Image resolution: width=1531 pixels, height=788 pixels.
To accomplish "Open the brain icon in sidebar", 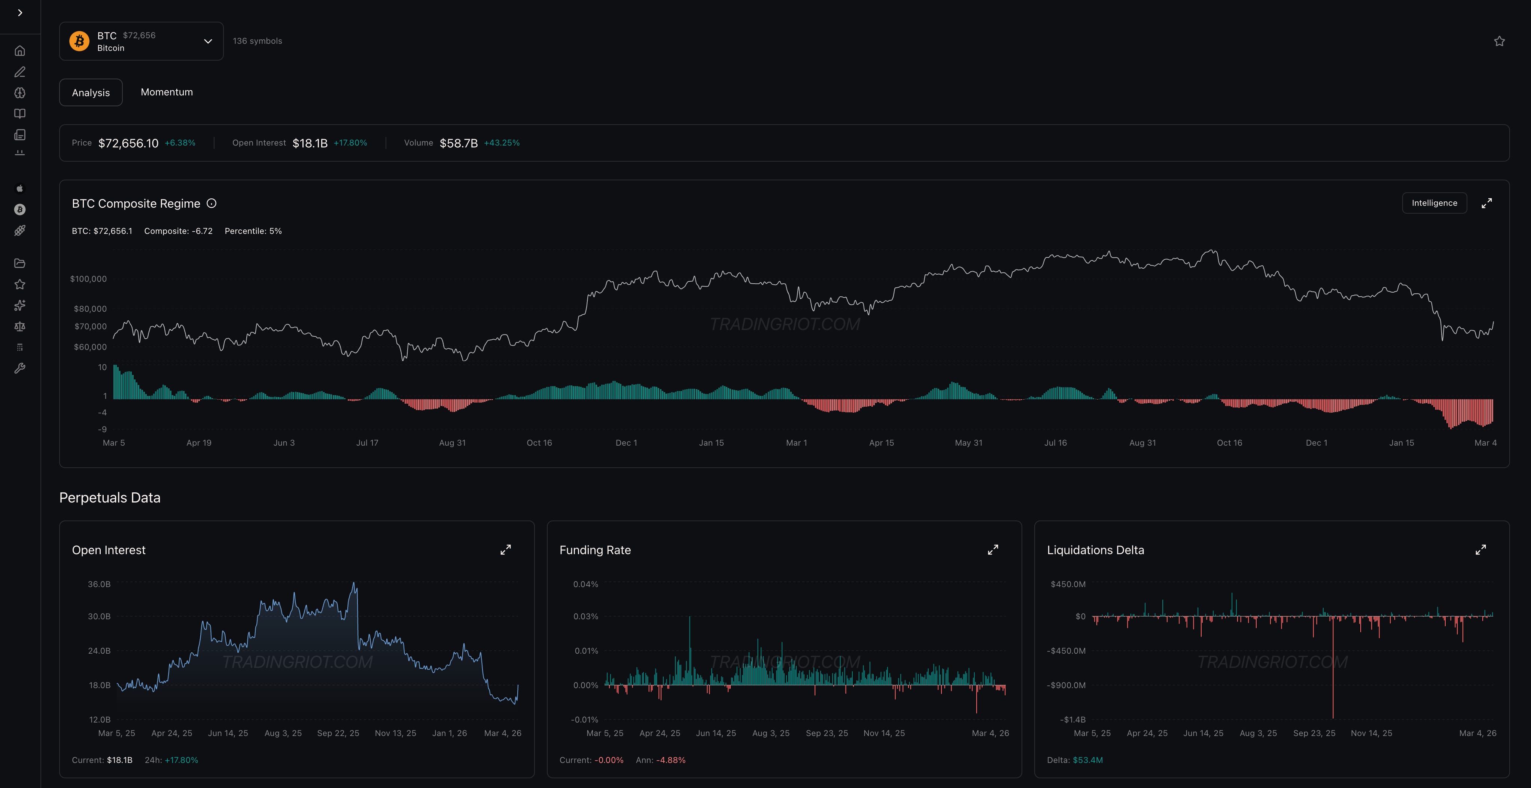I will 19,93.
